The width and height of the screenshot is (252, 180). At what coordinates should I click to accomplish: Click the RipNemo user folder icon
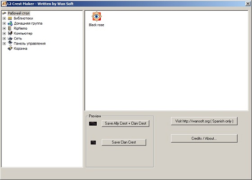[10, 28]
